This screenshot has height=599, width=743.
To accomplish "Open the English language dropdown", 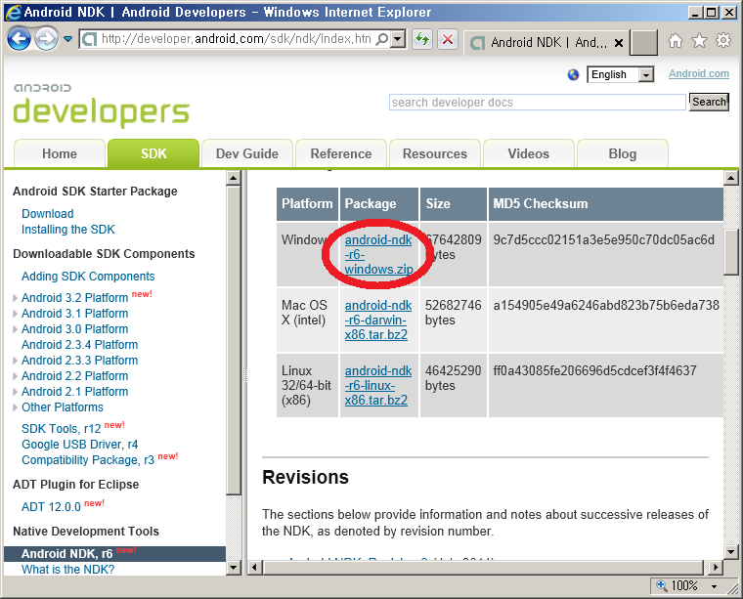I will click(x=620, y=75).
